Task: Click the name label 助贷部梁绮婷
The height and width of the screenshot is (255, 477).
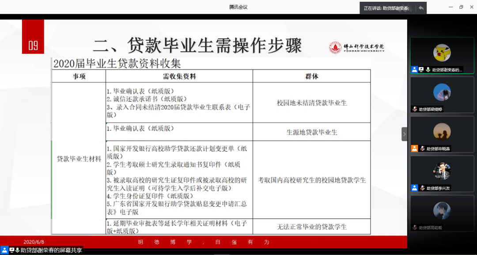Action: pos(431,109)
